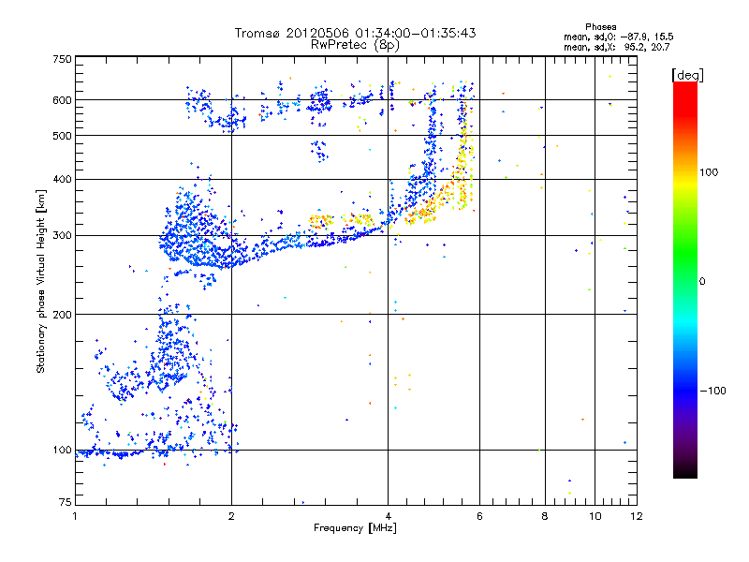
Task: Click the 'mean, sd,X: 95.2, 20.7' line
Action: tap(617, 47)
